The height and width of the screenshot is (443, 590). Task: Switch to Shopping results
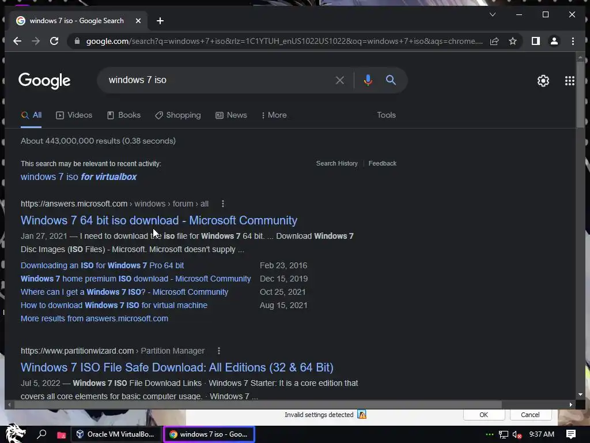177,115
